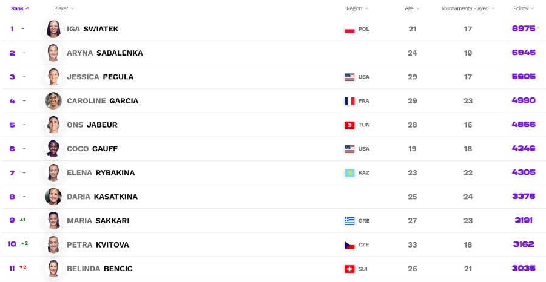Click the Poland flag icon

pos(349,30)
